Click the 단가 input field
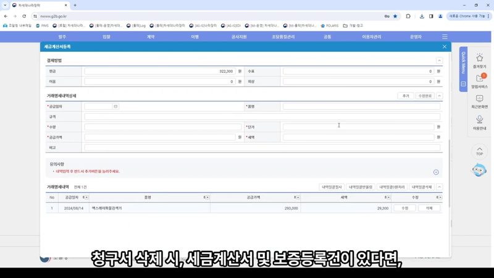Screen dimensions: 494x278 click(359, 127)
